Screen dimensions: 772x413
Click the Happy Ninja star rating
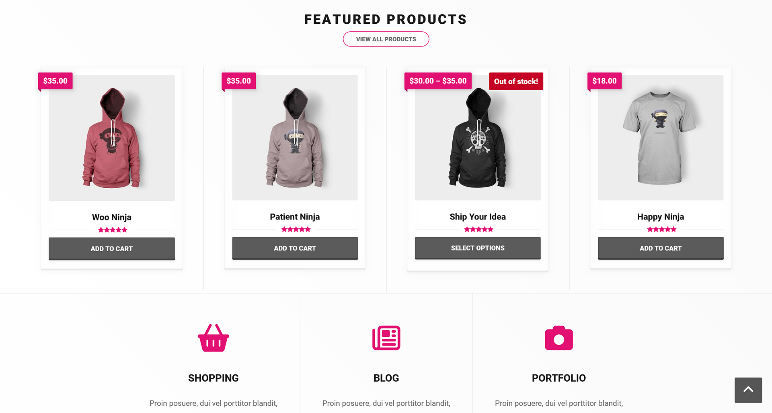coord(661,230)
